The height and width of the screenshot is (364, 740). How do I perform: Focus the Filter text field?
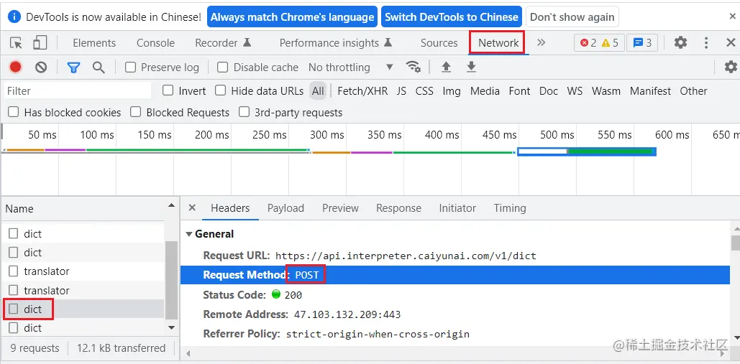pyautogui.click(x=78, y=90)
